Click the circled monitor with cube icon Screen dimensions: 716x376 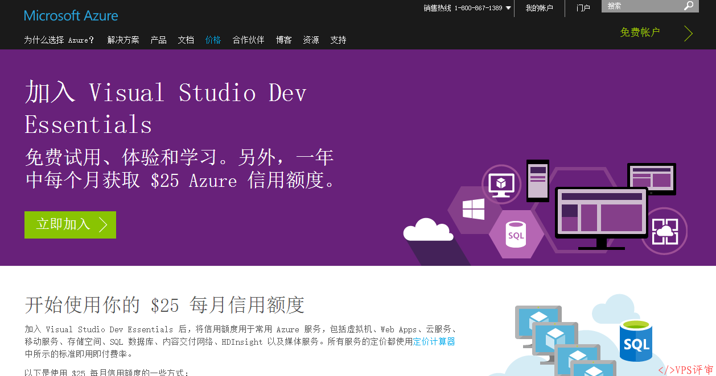tap(501, 184)
